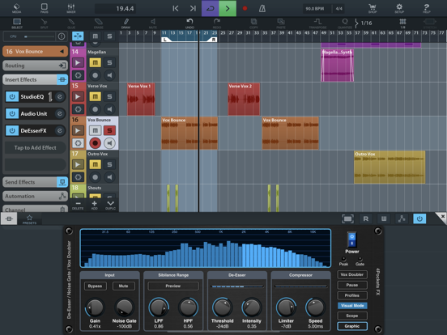
Task: Expand the Routing section
Action: pyautogui.click(x=35, y=66)
